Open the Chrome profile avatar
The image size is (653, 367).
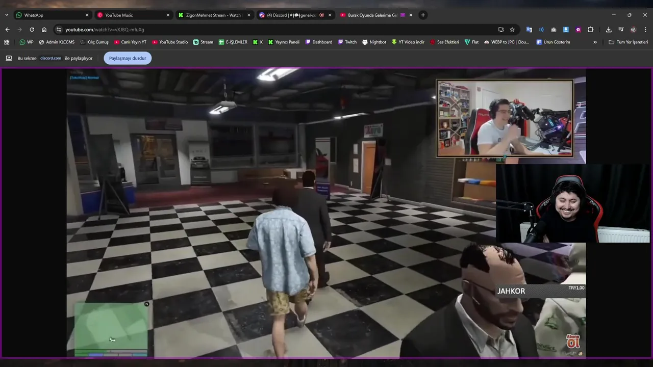click(x=633, y=30)
